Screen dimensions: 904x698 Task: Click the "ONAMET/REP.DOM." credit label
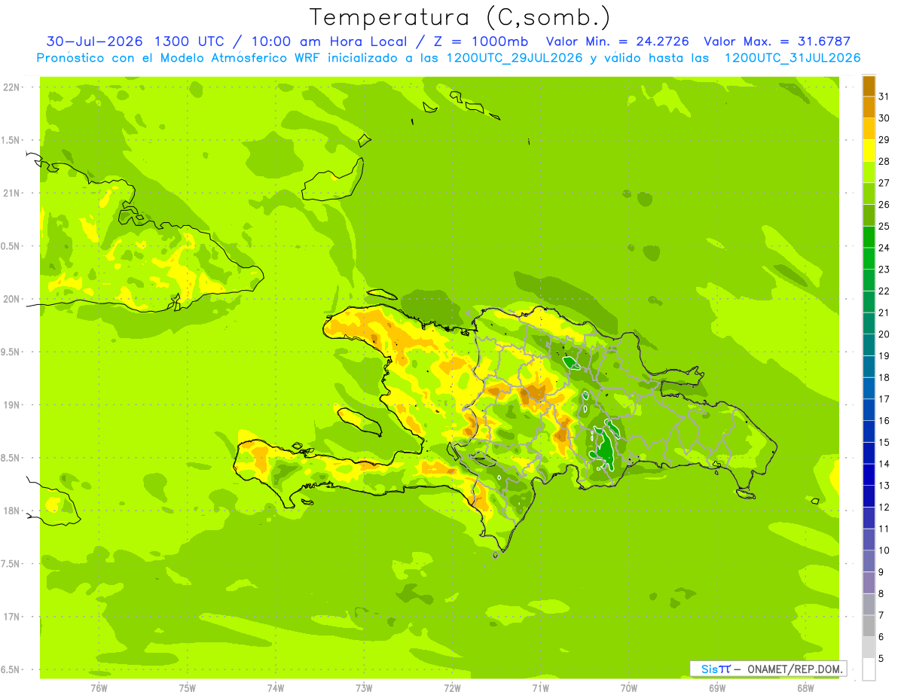(794, 669)
